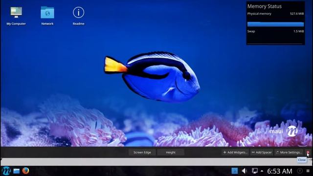Image resolution: width=313 pixels, height=176 pixels.
Task: Close the panel edit toolbar
Action: click(x=308, y=152)
